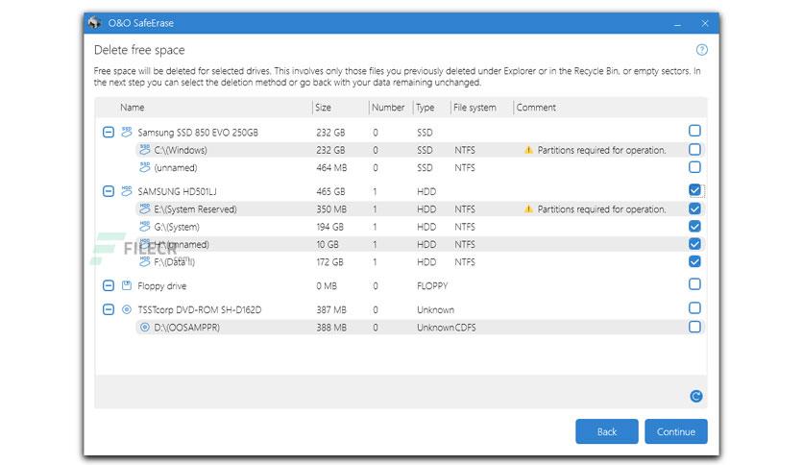This screenshot has width=803, height=465.
Task: Click the File system column header
Action: [474, 108]
